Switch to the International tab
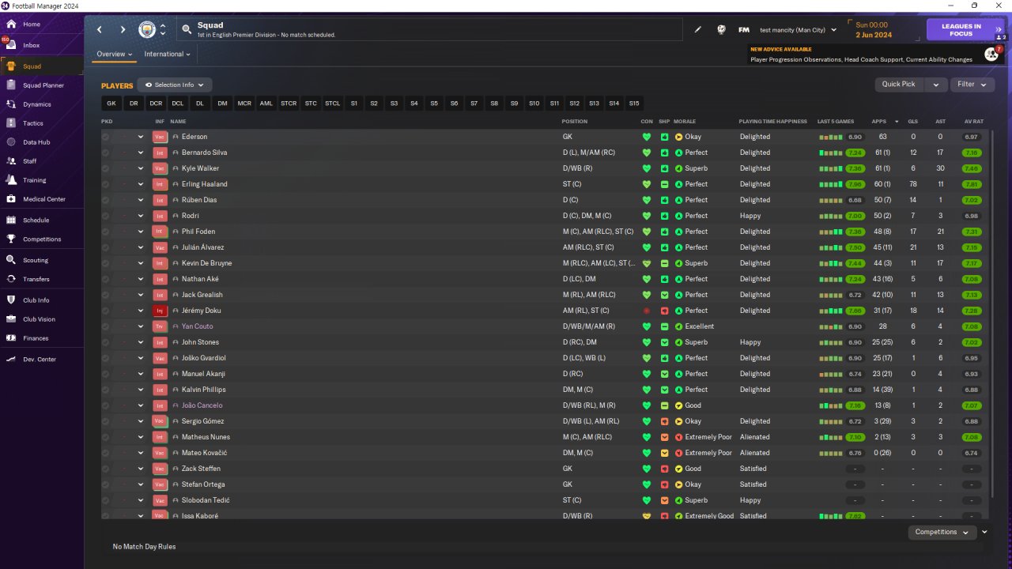Viewport: 1012px width, 569px height. click(x=168, y=55)
